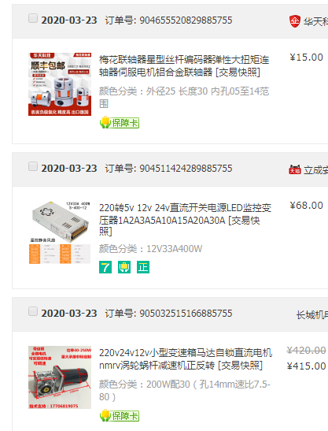Viewport: 328px width, 431px height.
Task: Click the green 7-day return icon
Action: (x=105, y=267)
